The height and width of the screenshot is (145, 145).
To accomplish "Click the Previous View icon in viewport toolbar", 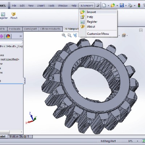I will 75,35.
